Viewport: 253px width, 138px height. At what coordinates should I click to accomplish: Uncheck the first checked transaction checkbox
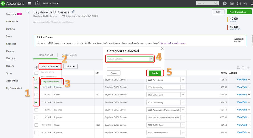36,80
